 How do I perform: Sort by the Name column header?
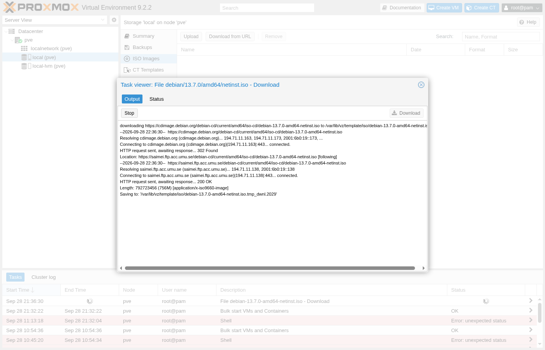coord(292,50)
